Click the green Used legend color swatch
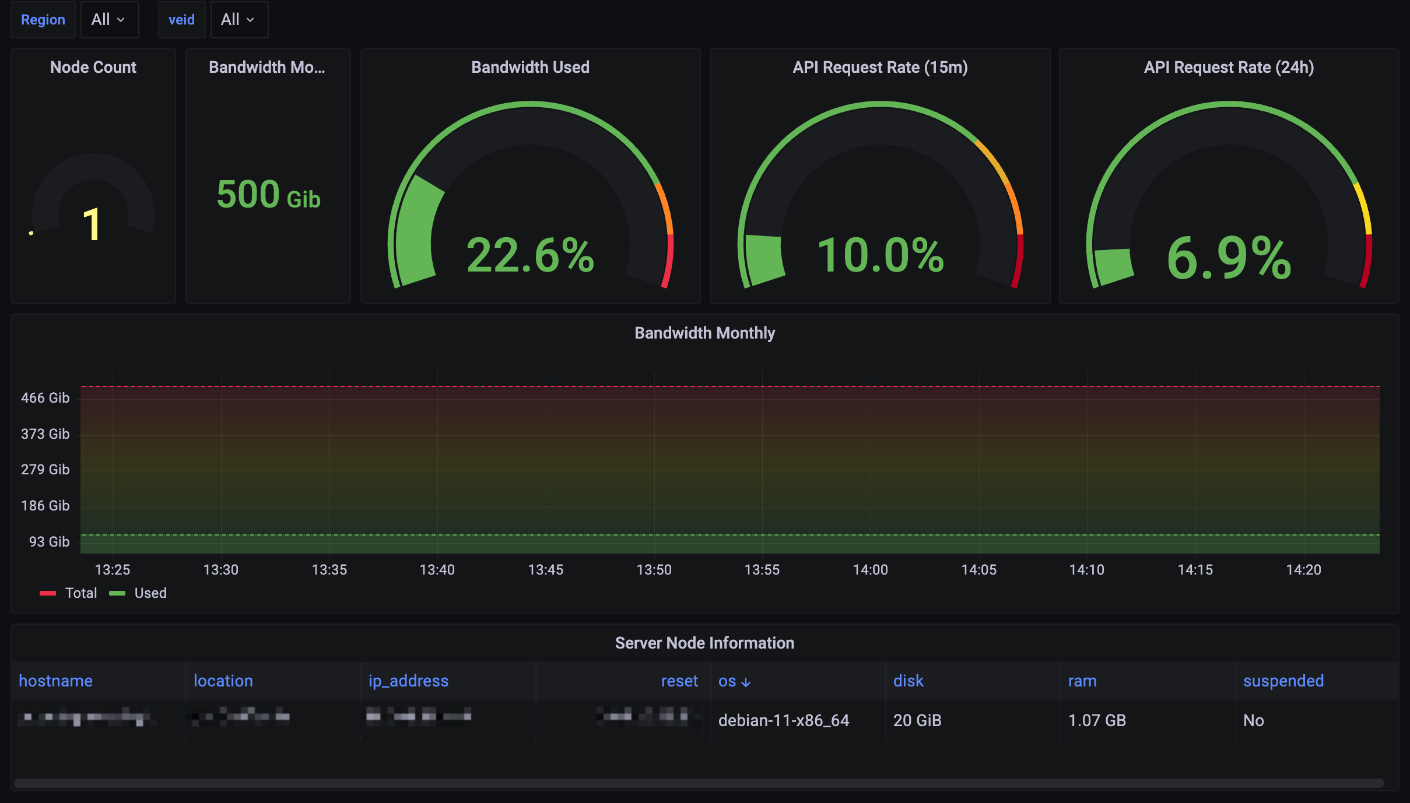Screen dimensions: 1410x803 pyautogui.click(x=117, y=593)
